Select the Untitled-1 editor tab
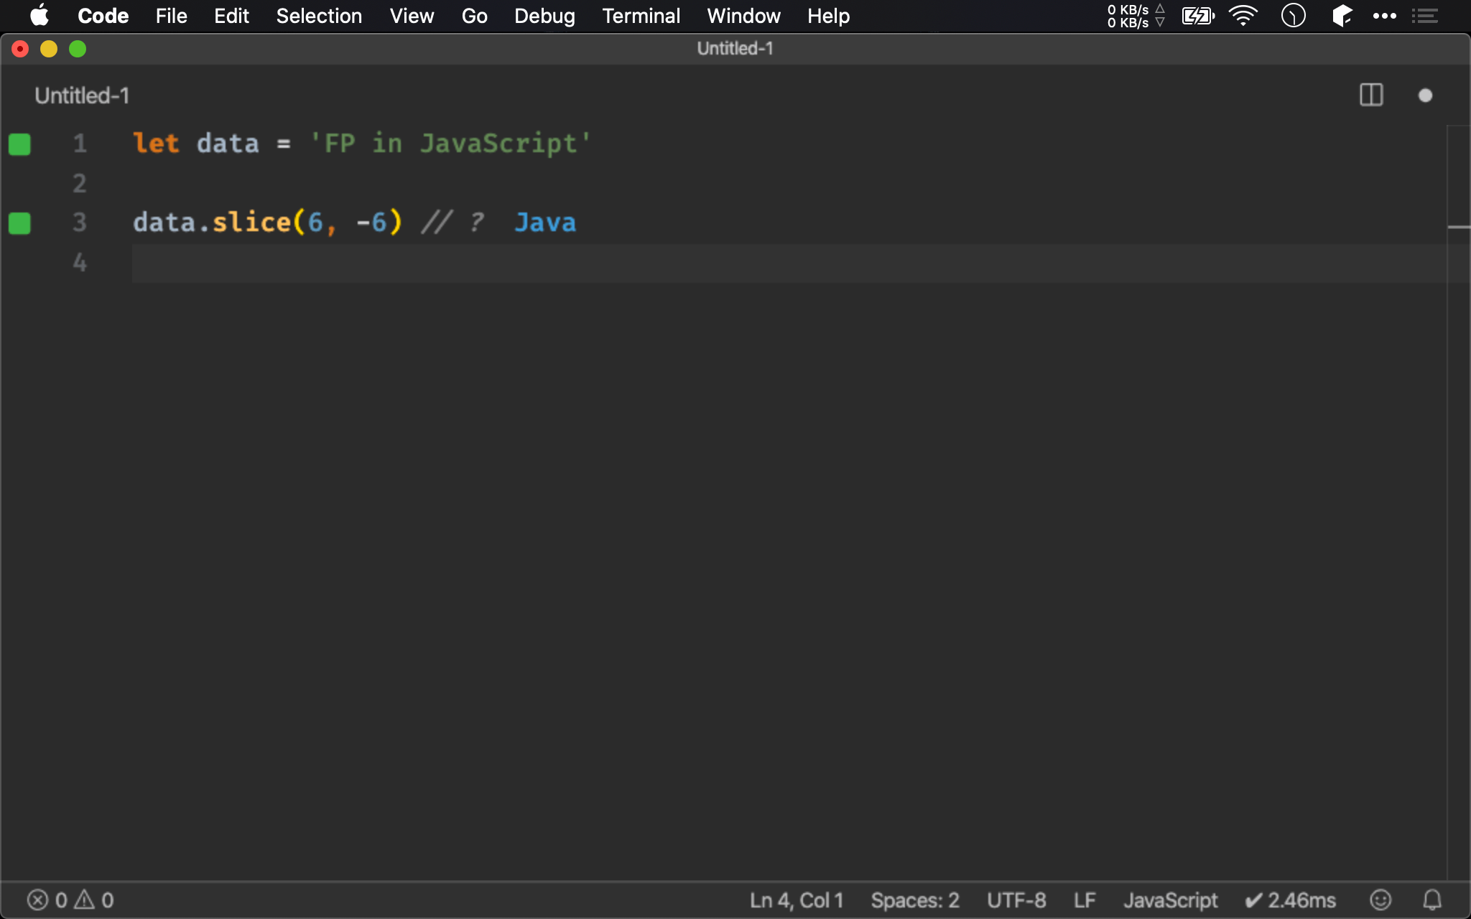Image resolution: width=1471 pixels, height=919 pixels. (82, 95)
